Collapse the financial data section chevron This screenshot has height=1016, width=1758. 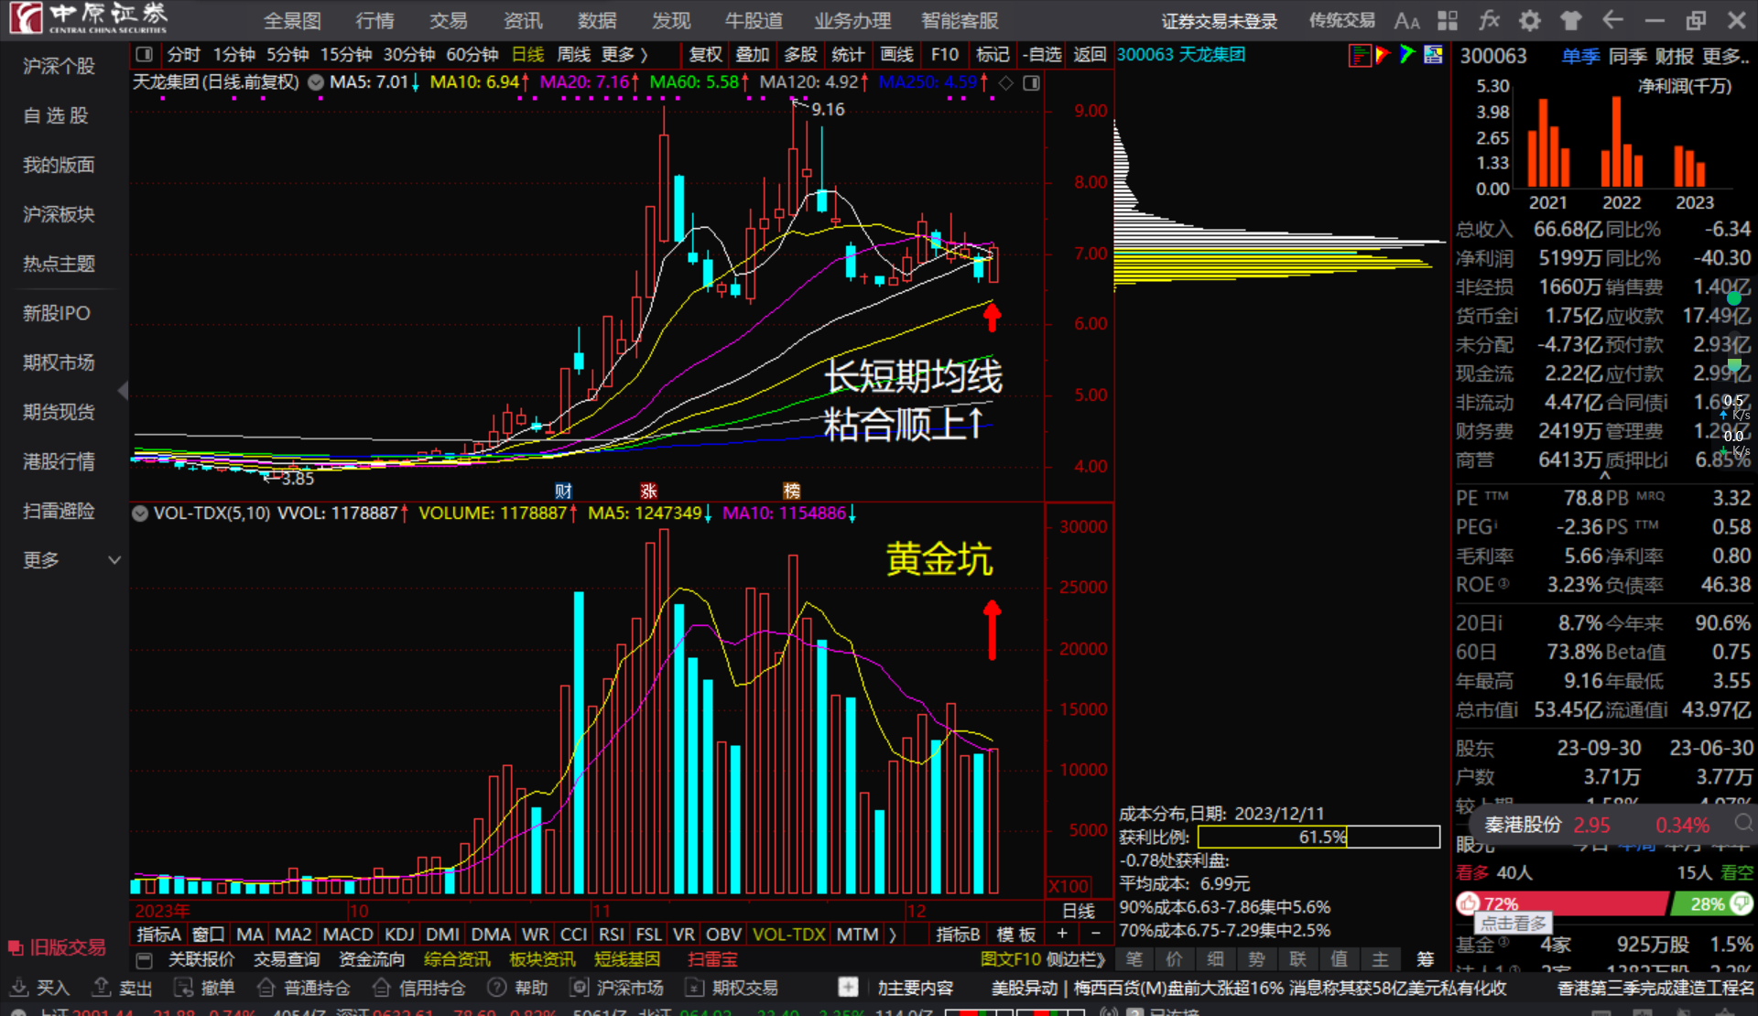coord(1604,477)
